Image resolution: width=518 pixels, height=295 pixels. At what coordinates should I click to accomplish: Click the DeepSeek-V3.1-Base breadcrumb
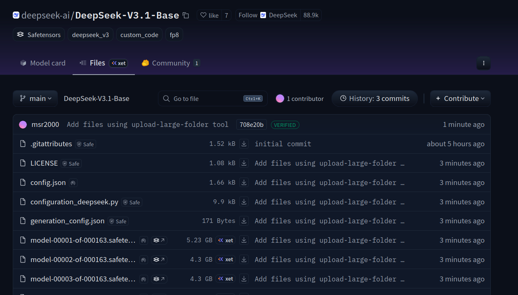97,98
